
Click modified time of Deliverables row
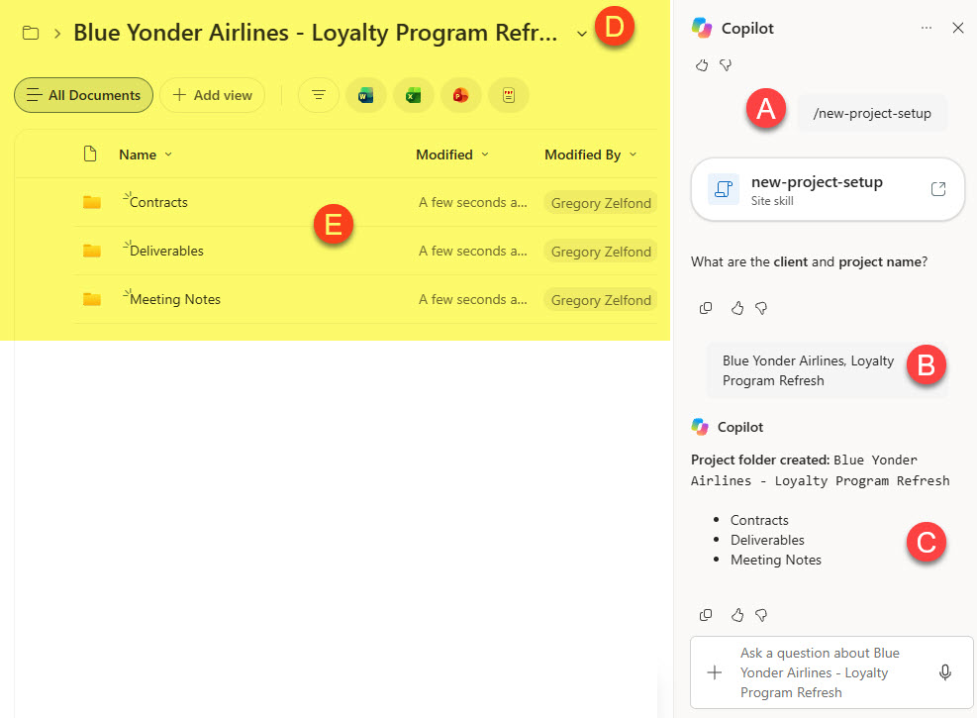tap(473, 252)
